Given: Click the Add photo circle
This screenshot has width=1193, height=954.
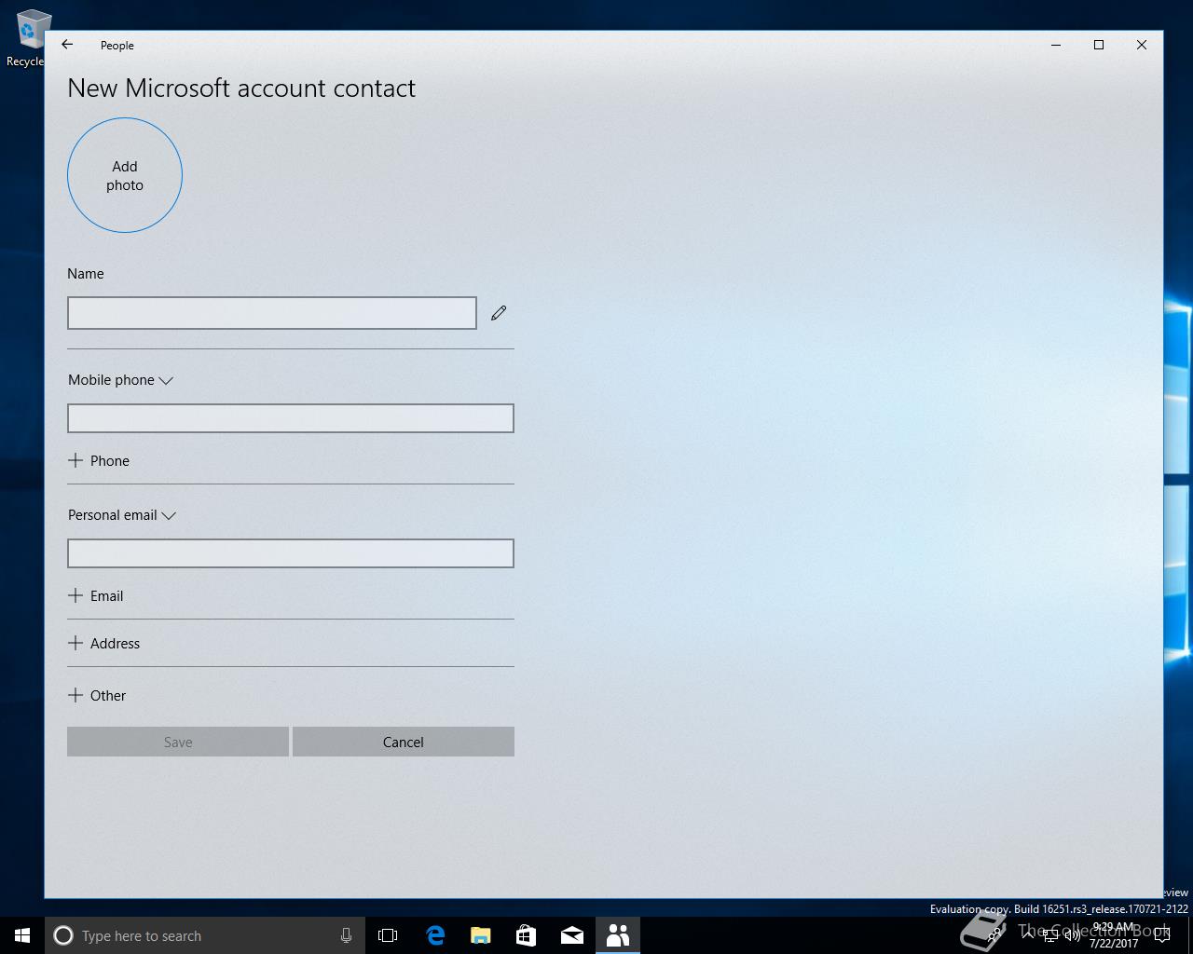Looking at the screenshot, I should point(125,175).
